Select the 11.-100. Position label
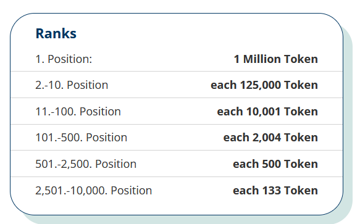Image resolution: width=360 pixels, height=224 pixels. click(x=78, y=112)
